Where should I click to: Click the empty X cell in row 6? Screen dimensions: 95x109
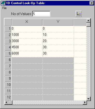click(27, 60)
